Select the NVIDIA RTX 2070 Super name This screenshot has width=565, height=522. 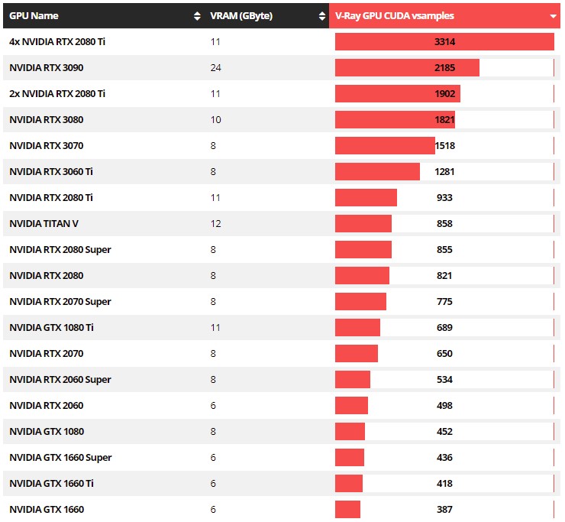[x=60, y=301]
